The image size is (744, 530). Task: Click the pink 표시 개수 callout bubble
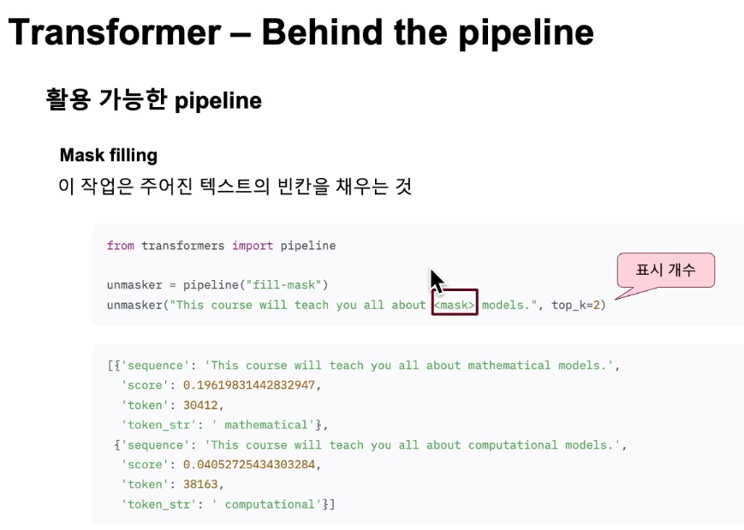click(666, 270)
